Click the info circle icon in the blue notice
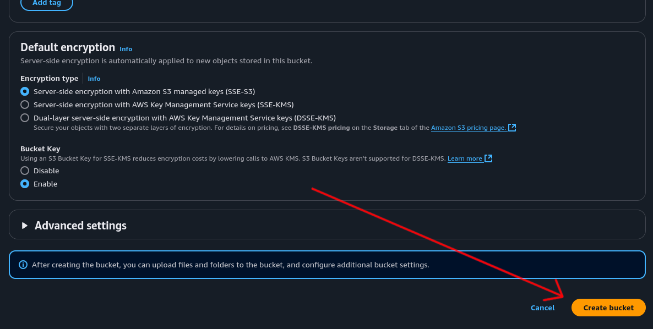The image size is (653, 329). 23,265
